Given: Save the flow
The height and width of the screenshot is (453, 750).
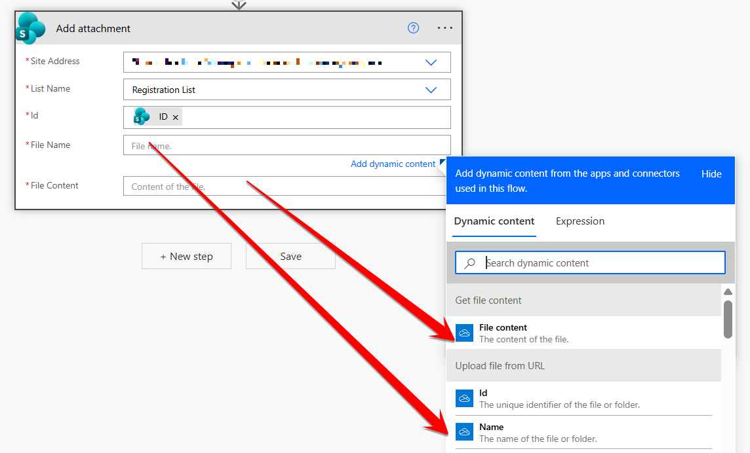Looking at the screenshot, I should tap(291, 256).
